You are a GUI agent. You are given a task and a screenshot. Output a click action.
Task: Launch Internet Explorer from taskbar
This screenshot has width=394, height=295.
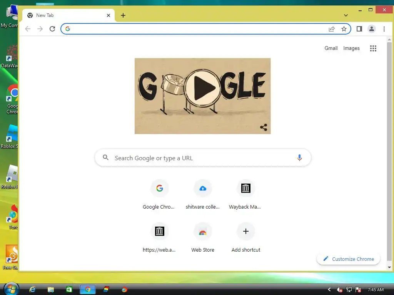tap(32, 290)
